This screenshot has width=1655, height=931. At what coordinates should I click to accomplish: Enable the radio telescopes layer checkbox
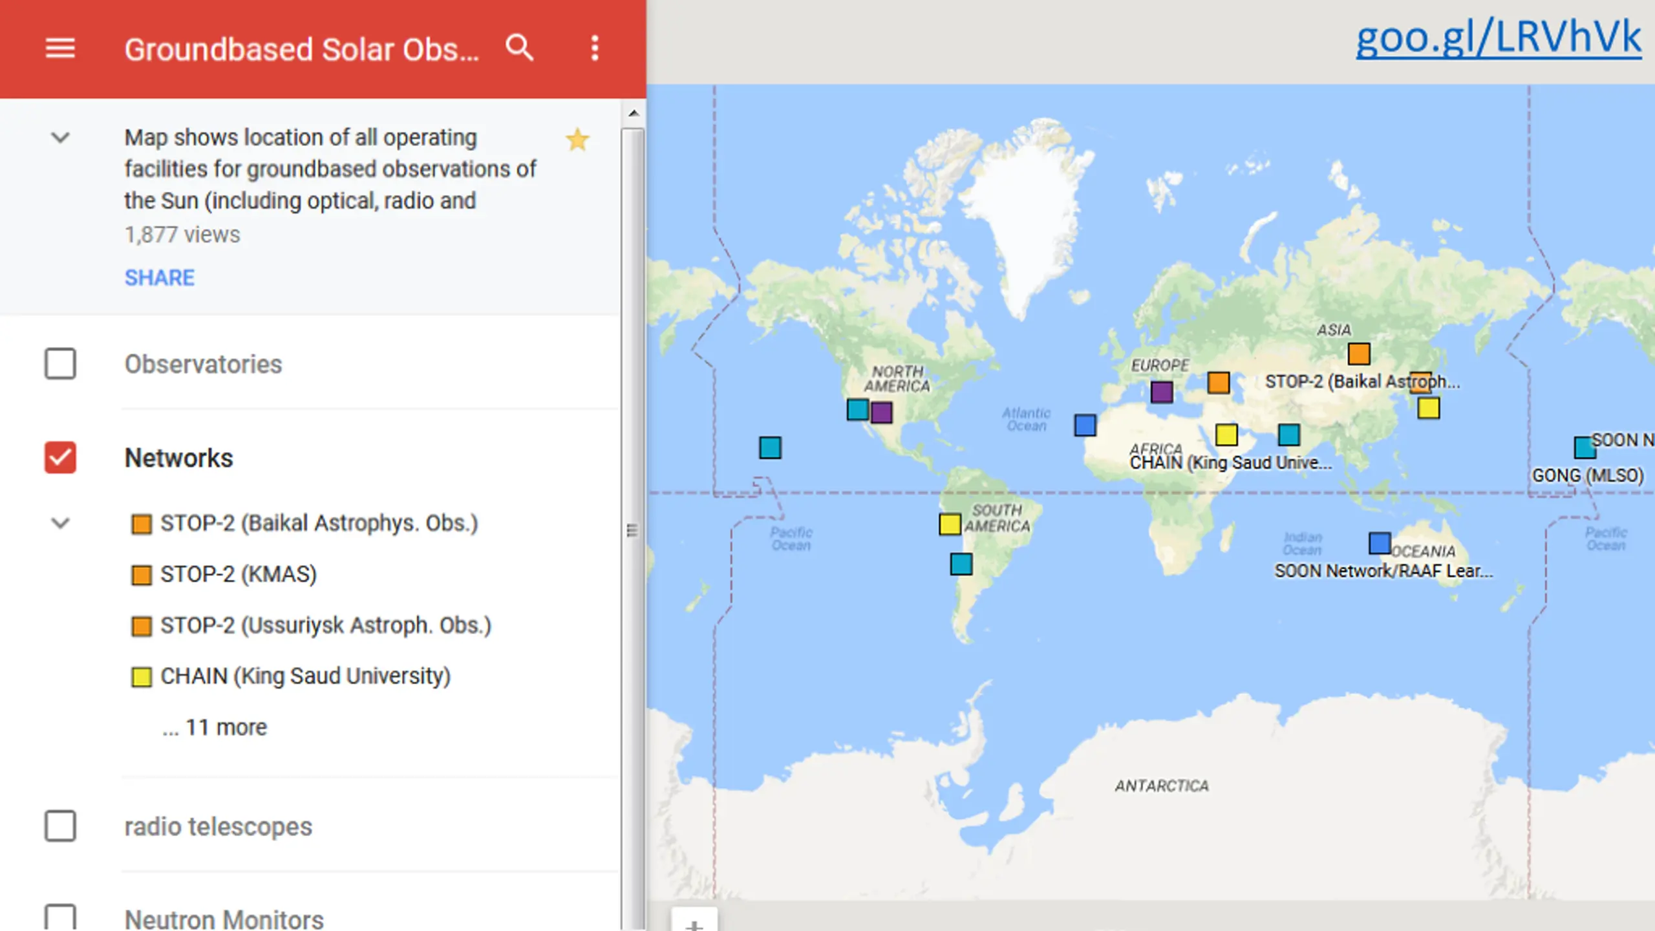pyautogui.click(x=60, y=826)
